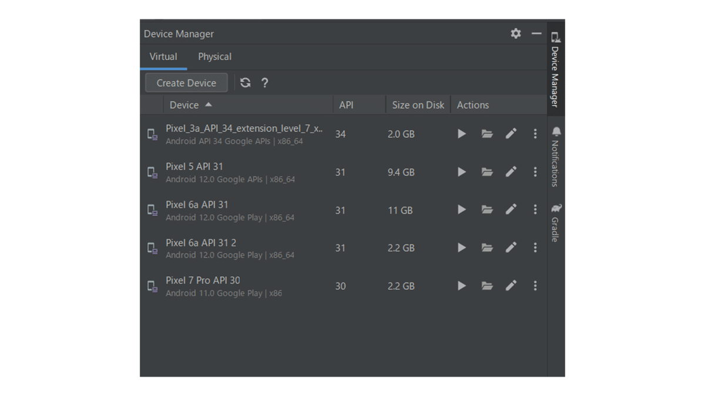Click 'Android 11.0 Google Play | x86' subtitle
705x396 pixels.
[224, 293]
